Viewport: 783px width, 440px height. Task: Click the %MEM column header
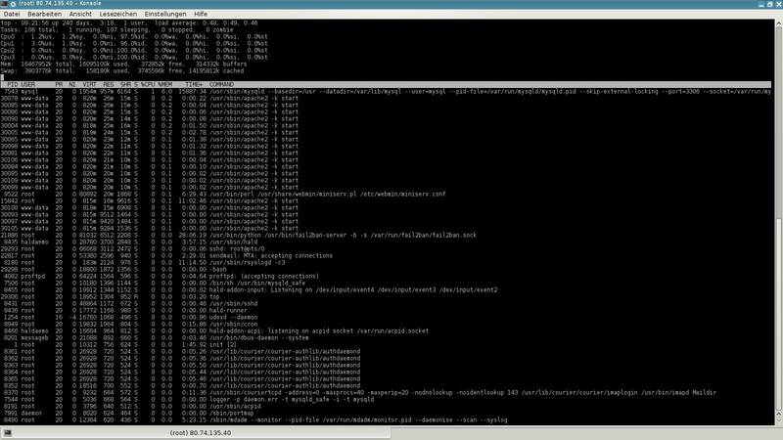tap(164, 85)
